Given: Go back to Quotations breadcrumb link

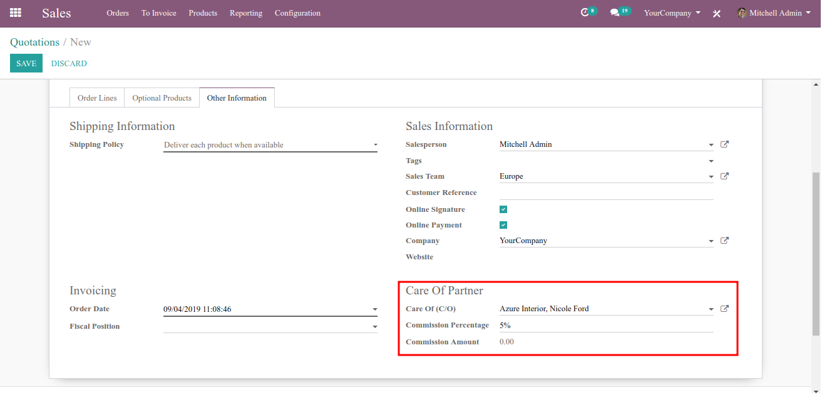Looking at the screenshot, I should coord(34,42).
